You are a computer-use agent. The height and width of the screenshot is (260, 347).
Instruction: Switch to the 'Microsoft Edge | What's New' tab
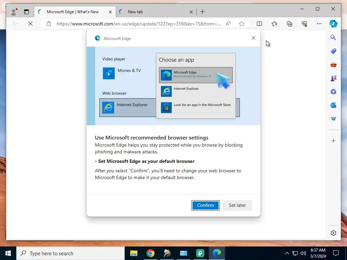75,12
